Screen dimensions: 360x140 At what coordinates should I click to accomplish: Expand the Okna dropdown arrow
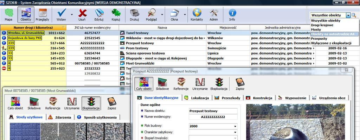185,15
